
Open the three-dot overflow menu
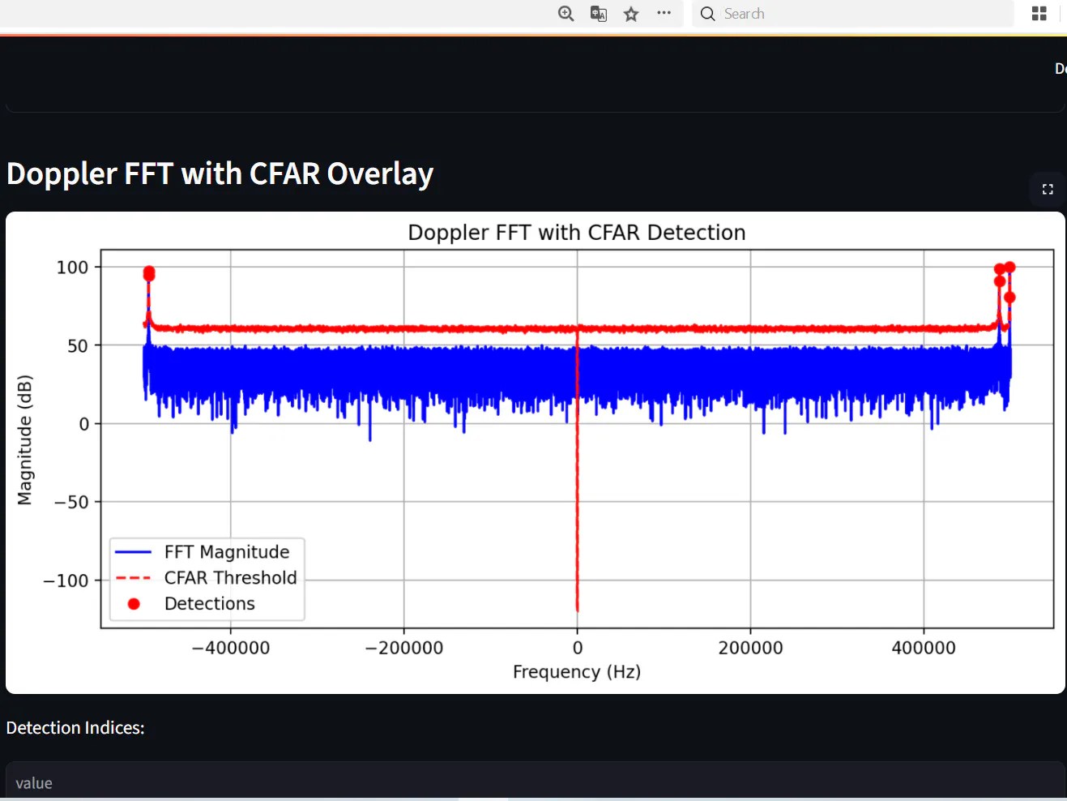point(664,14)
